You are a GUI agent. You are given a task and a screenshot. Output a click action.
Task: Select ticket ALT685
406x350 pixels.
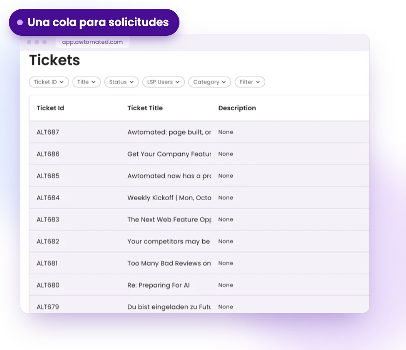(48, 176)
